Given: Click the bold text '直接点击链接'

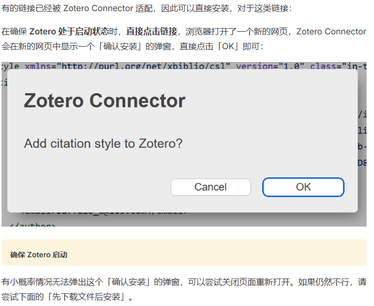Looking at the screenshot, I should click(152, 31).
